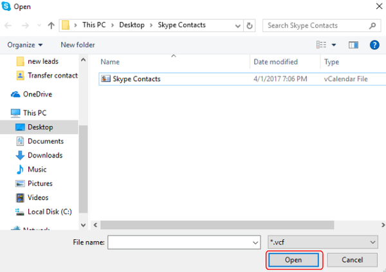The image size is (386, 272).
Task: Click the Downloads arrow icon
Action: 20,156
